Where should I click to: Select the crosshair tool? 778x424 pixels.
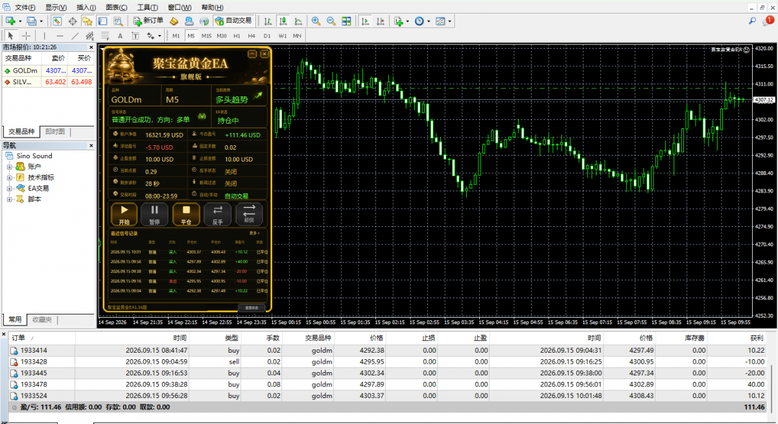[26, 36]
